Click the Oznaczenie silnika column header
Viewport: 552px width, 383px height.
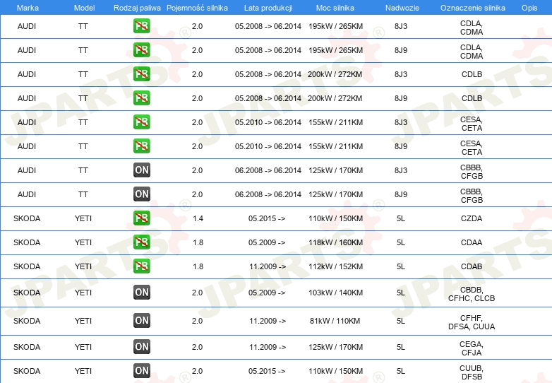pos(472,8)
